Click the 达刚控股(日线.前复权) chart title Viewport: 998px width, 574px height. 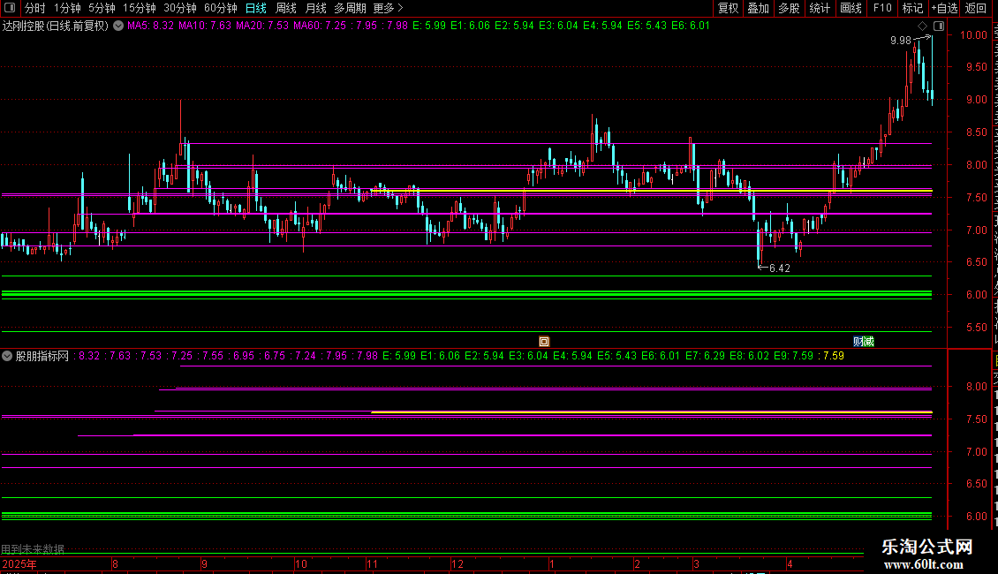[56, 26]
